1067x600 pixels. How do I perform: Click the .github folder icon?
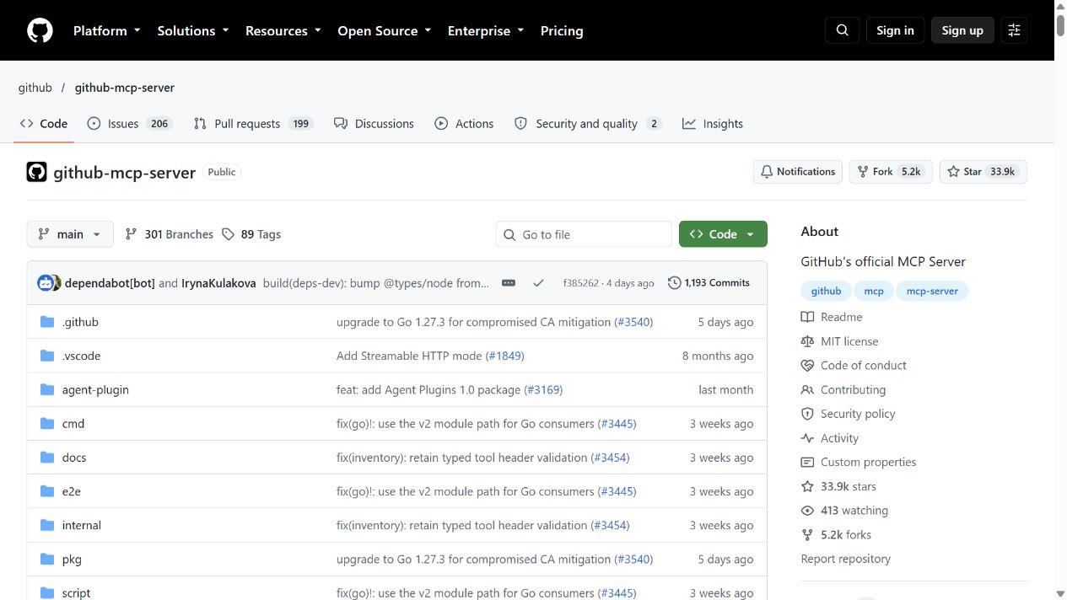point(47,322)
